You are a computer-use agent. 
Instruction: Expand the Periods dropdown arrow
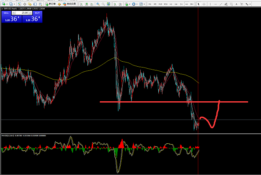point(137,4)
